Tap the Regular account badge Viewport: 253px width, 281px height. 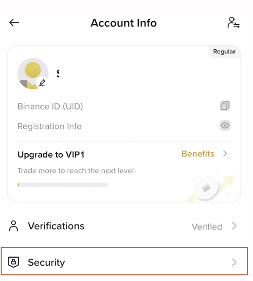tap(224, 52)
